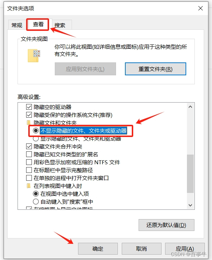This screenshot has height=260, width=212.
Task: Click the folder view icon
Action: tap(34, 56)
